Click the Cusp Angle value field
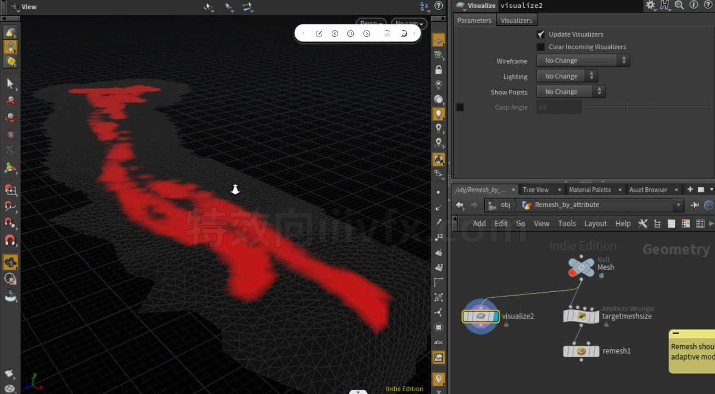715x394 pixels. point(559,107)
